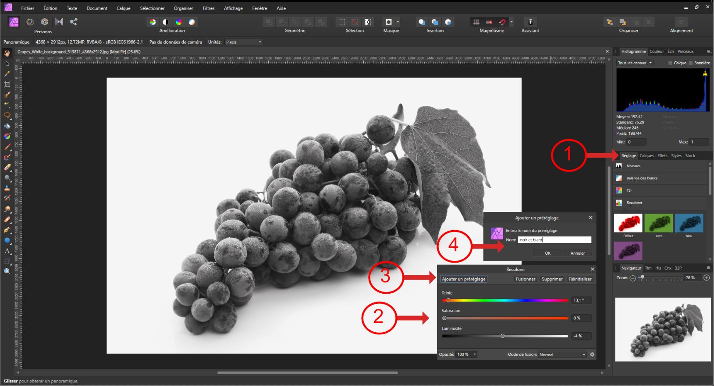
Task: Switch to the Couleur tab
Action: pyautogui.click(x=657, y=51)
